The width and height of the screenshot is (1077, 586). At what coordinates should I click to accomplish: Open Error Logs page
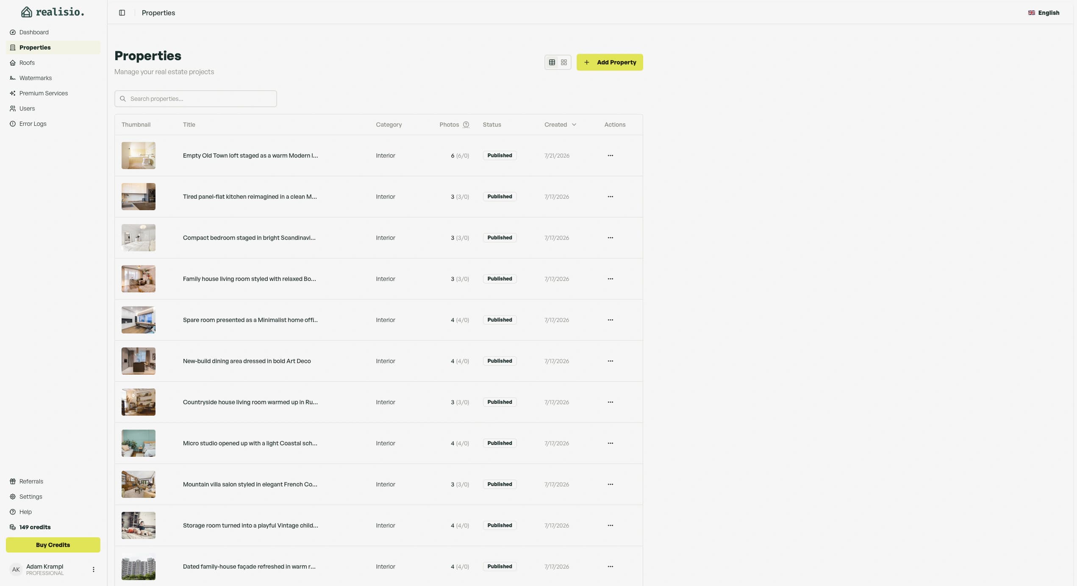point(53,124)
